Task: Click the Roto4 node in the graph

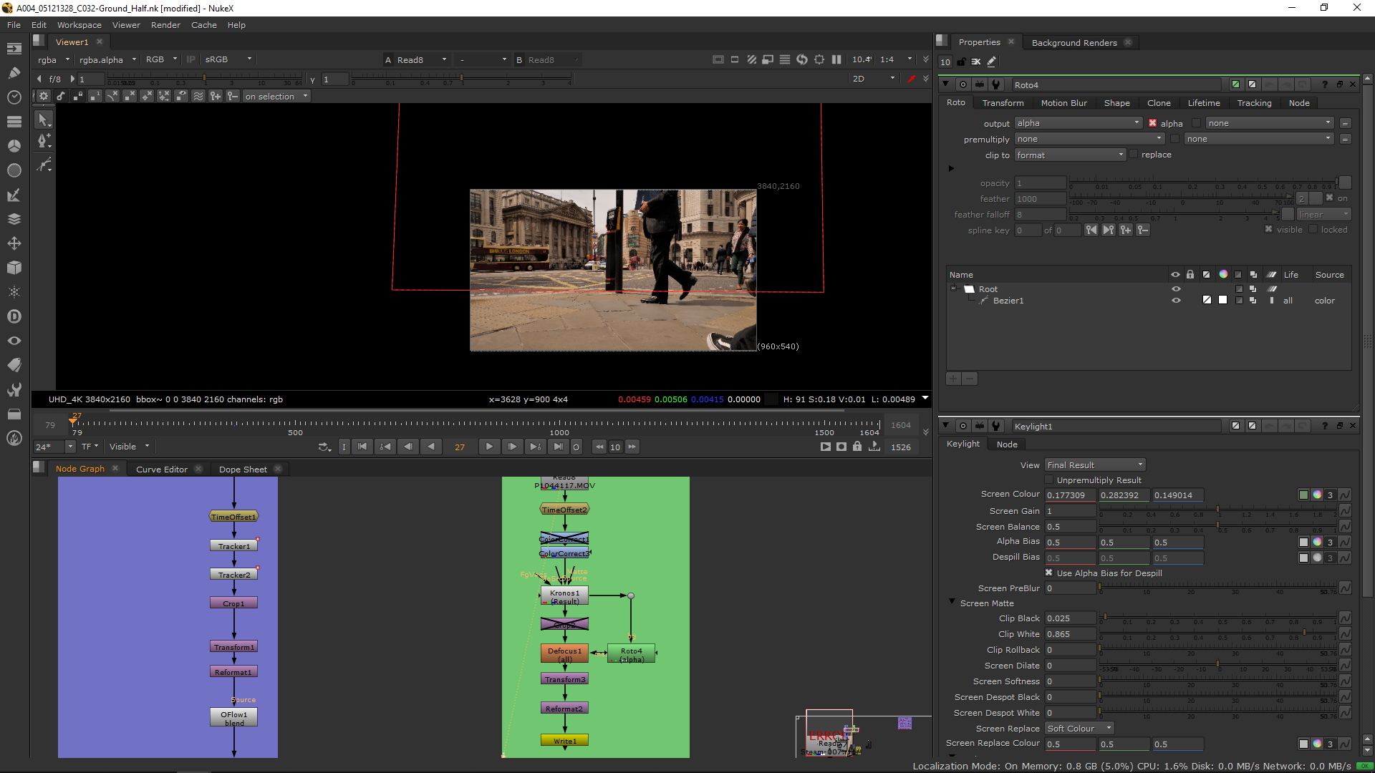Action: click(631, 654)
